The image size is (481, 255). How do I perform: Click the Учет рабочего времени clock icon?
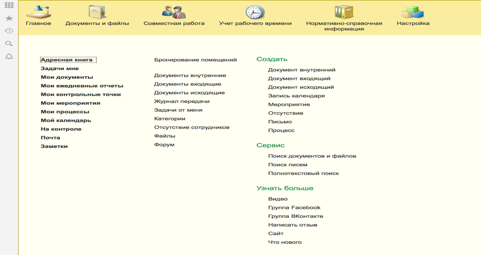(255, 12)
